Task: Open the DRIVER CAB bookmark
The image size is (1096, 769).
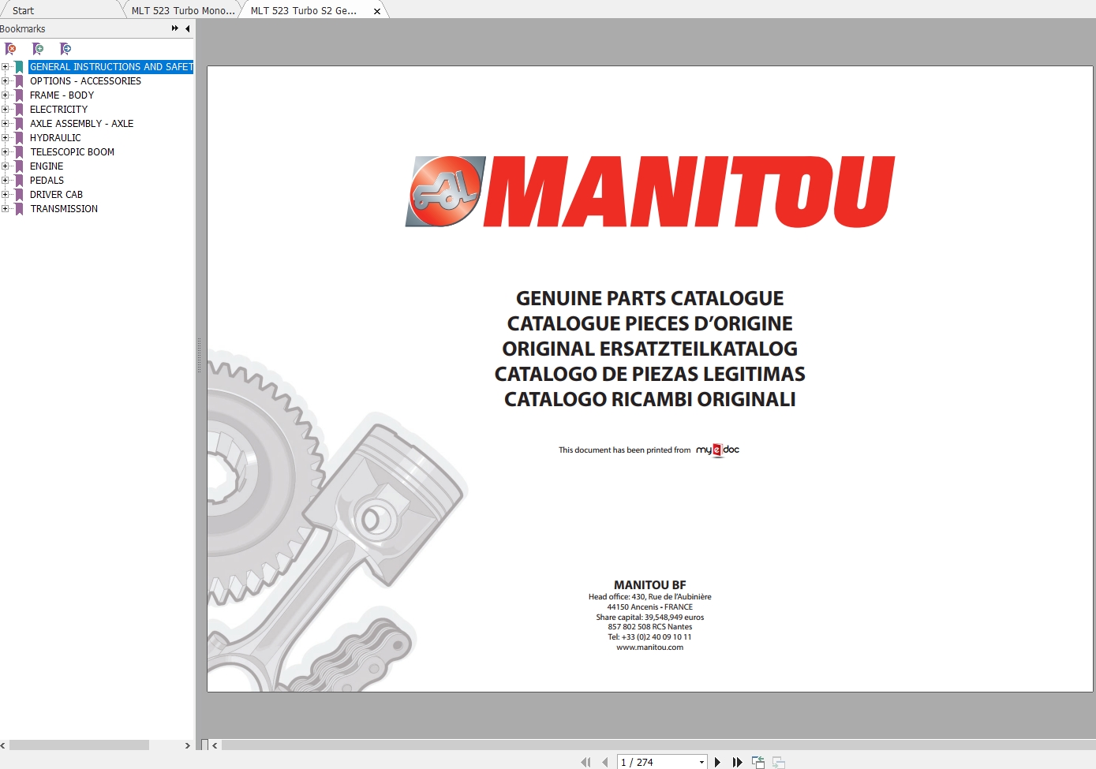Action: click(56, 195)
